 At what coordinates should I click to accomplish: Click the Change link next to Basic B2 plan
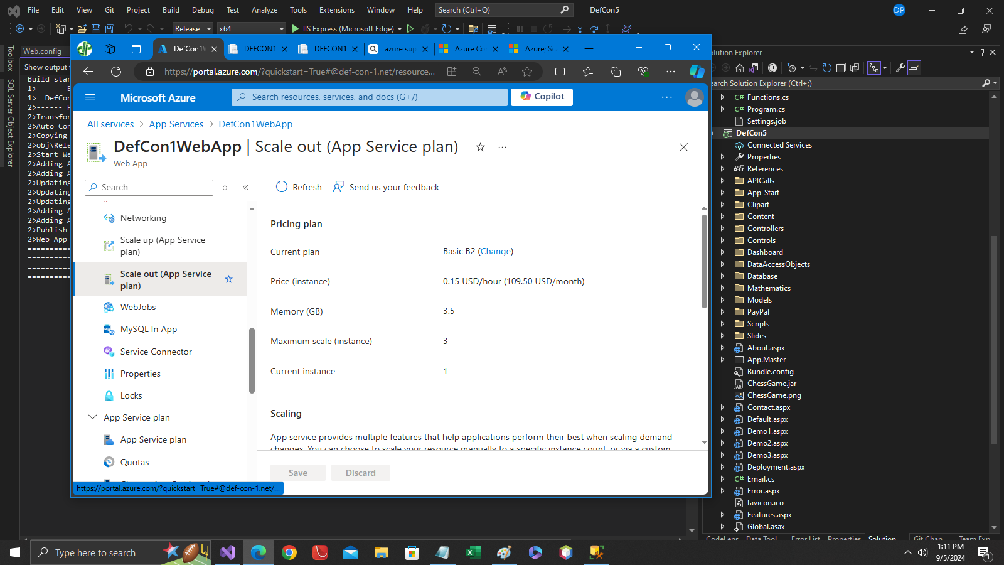pyautogui.click(x=496, y=251)
